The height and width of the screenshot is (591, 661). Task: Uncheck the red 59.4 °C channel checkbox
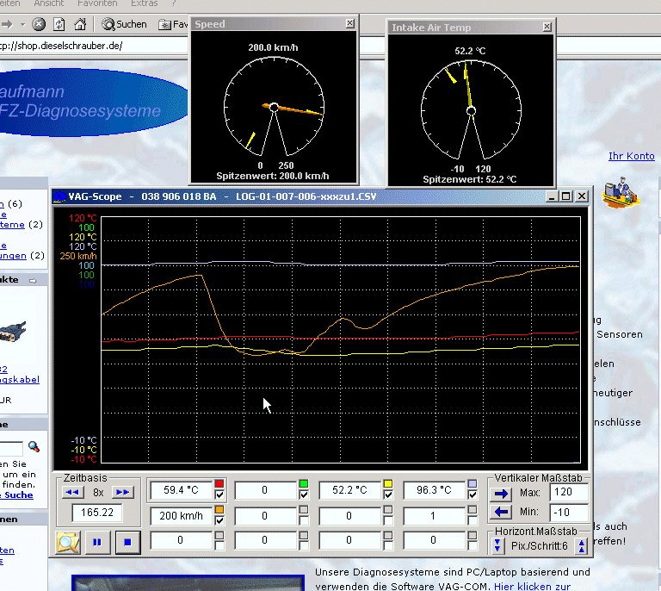click(x=219, y=495)
